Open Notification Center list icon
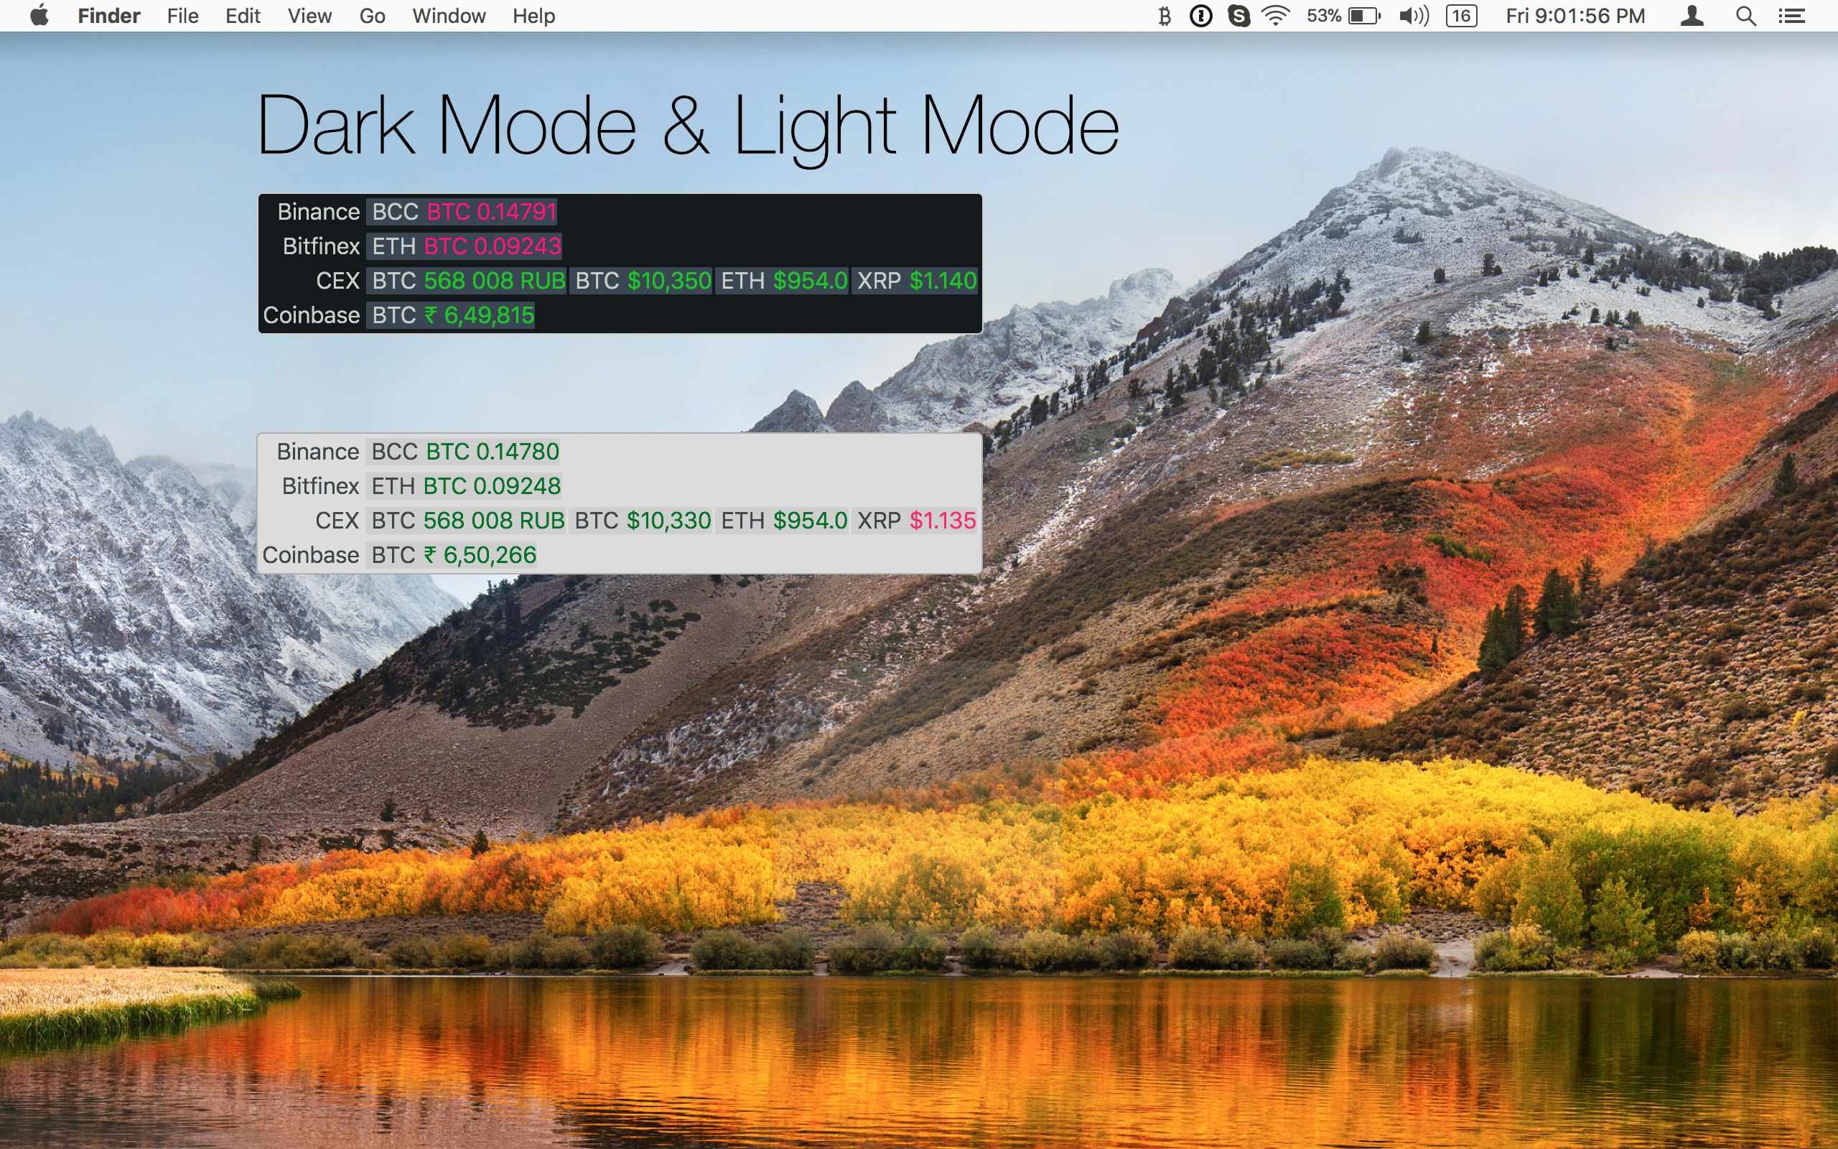The height and width of the screenshot is (1149, 1838). tap(1791, 16)
